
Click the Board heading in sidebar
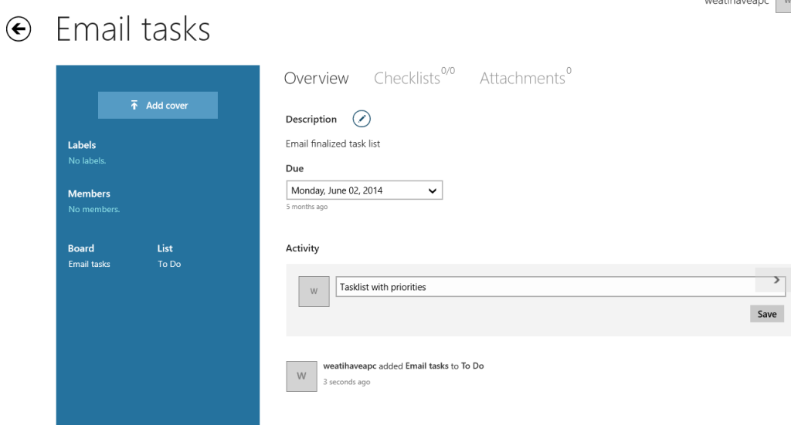pyautogui.click(x=80, y=248)
